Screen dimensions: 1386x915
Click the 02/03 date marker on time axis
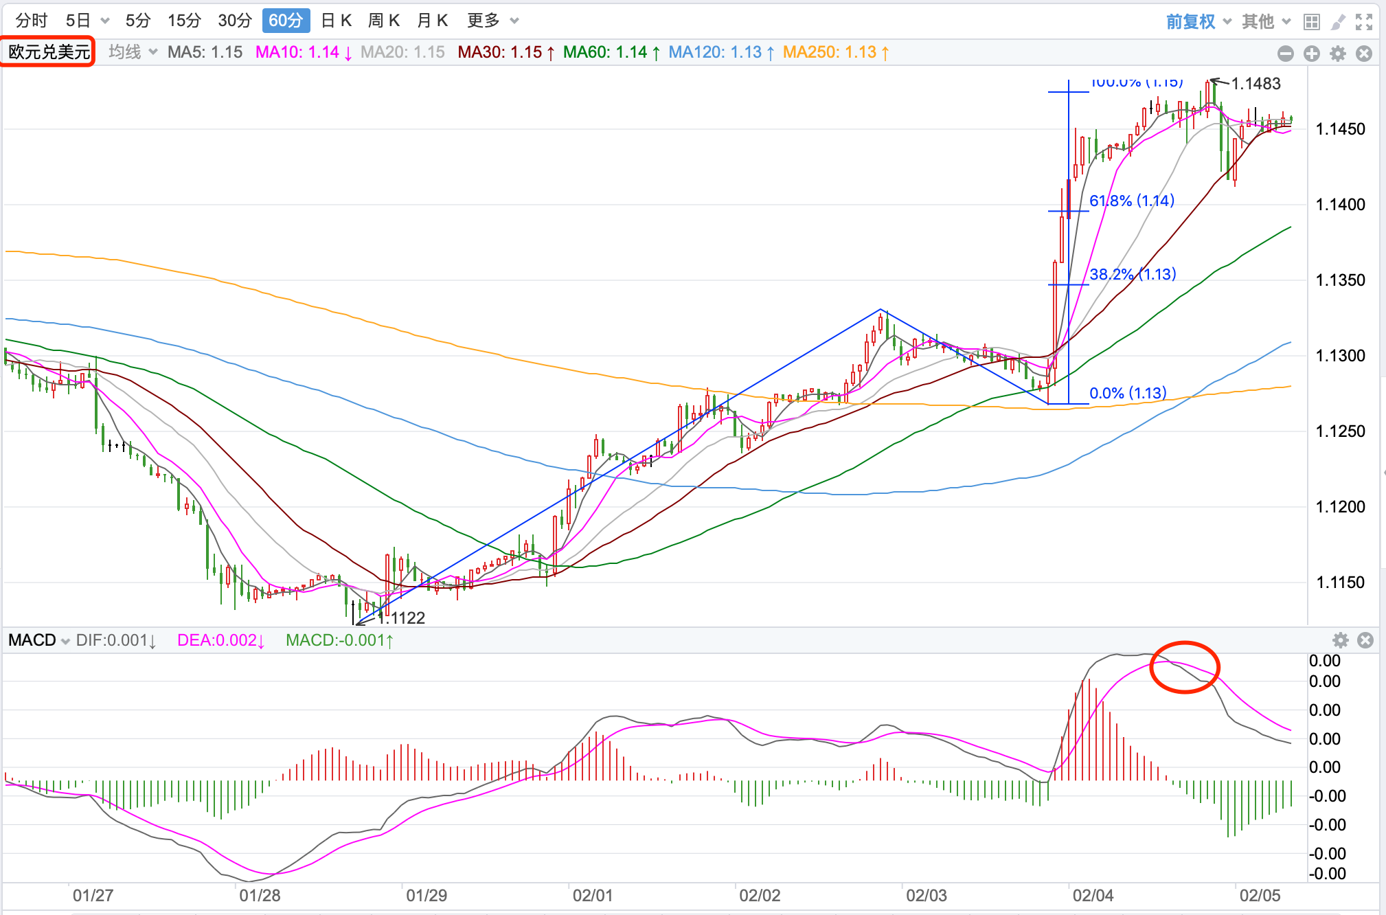[926, 895]
